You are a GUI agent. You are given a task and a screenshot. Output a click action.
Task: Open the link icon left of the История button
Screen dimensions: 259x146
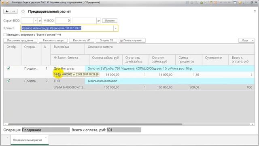(98, 21)
